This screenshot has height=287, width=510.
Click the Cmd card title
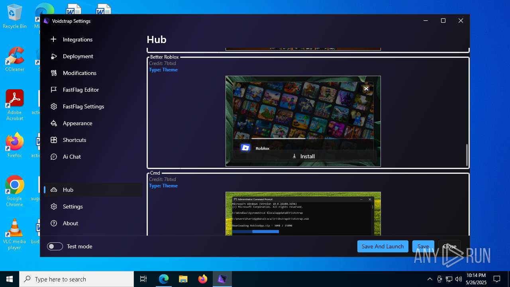[155, 173]
